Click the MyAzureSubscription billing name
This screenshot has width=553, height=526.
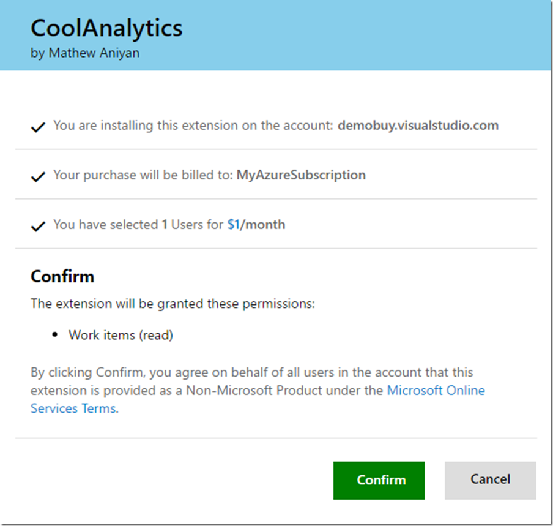(x=301, y=175)
